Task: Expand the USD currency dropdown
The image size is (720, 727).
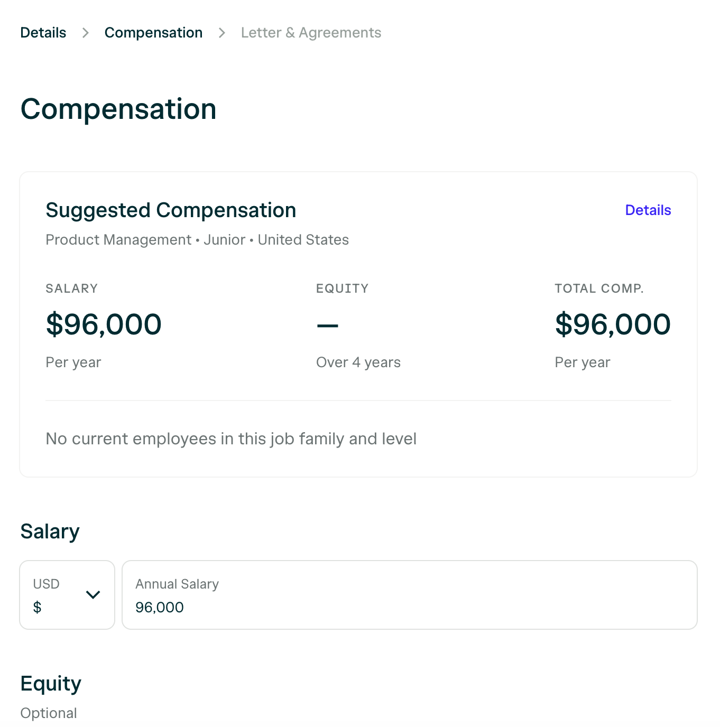Action: (67, 595)
